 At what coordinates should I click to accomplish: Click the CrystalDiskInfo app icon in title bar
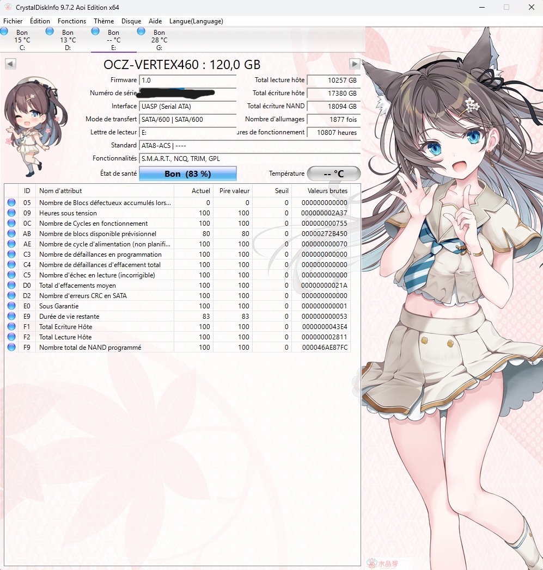7,8
